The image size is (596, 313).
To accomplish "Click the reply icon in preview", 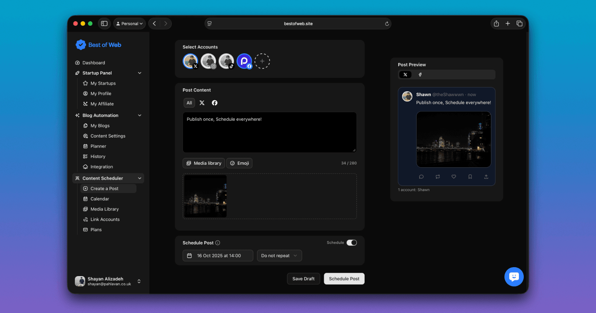I will coord(421,177).
